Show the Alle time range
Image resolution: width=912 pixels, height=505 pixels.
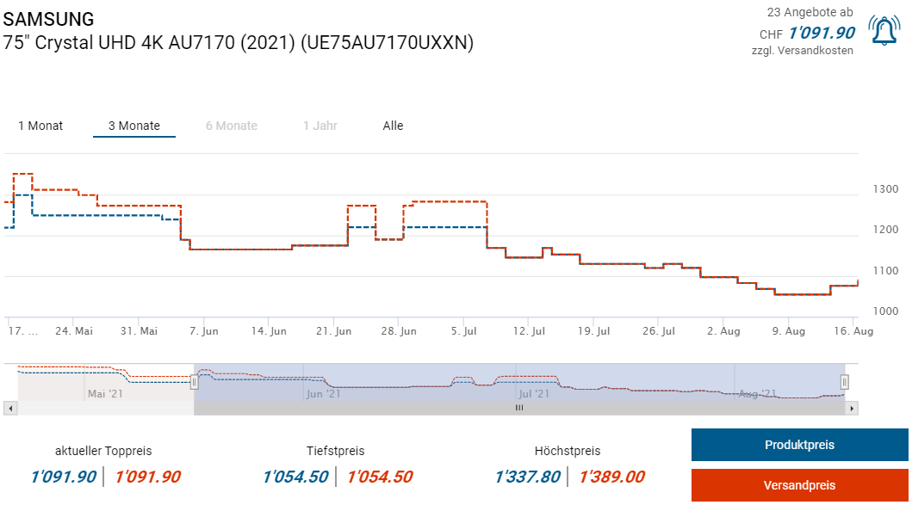tap(393, 126)
